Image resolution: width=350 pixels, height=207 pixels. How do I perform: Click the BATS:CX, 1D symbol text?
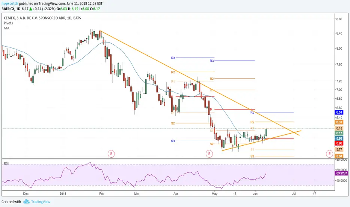pos(11,9)
